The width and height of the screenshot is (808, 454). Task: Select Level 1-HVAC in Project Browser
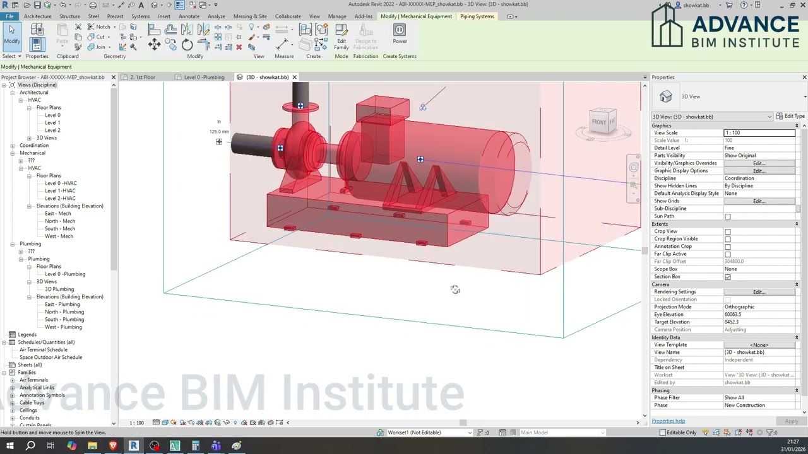pyautogui.click(x=60, y=191)
